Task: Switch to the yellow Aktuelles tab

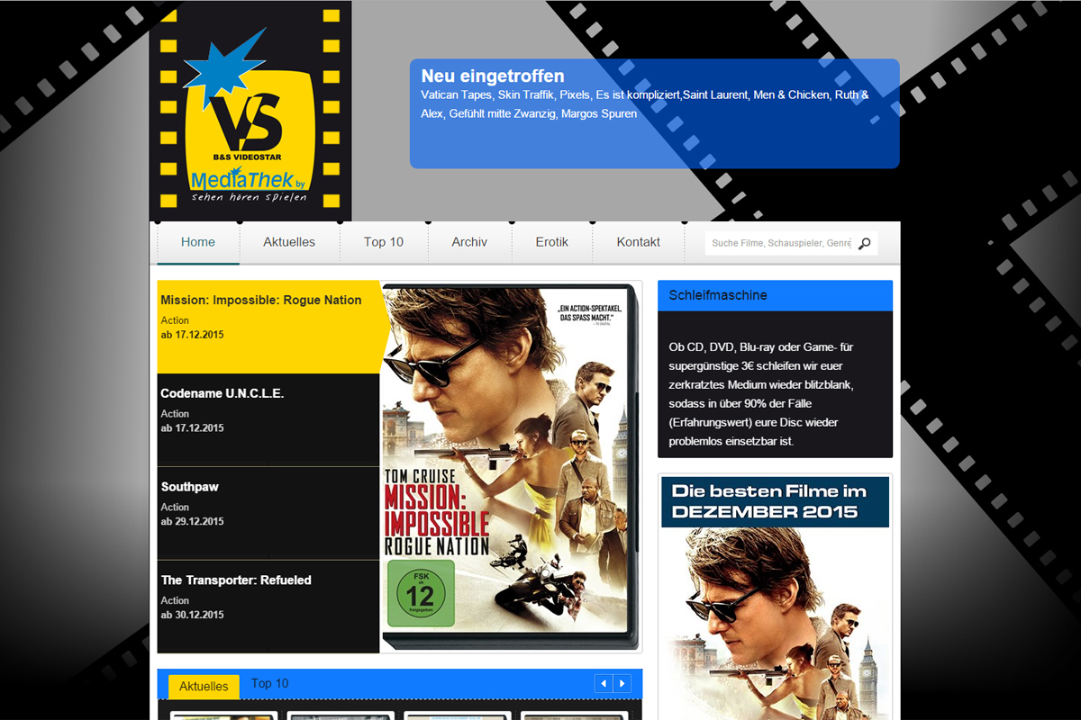Action: [204, 686]
